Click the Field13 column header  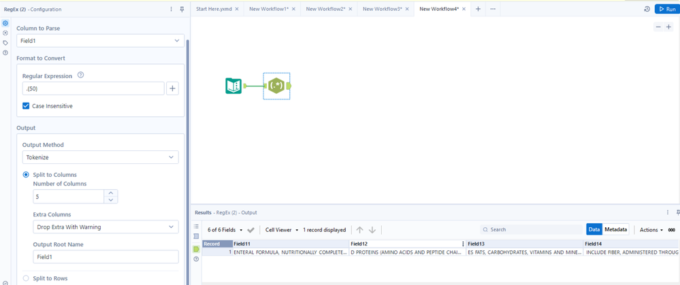point(525,244)
